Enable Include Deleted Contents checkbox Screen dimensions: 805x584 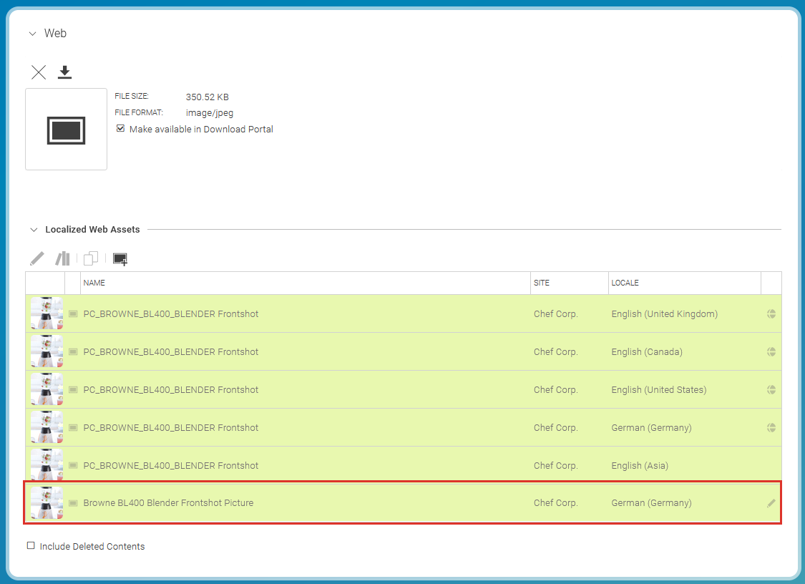31,546
